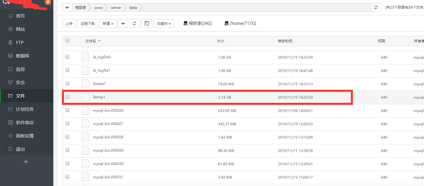Open the 收藏夹 dropdown
424x186 pixels.
pos(164,23)
